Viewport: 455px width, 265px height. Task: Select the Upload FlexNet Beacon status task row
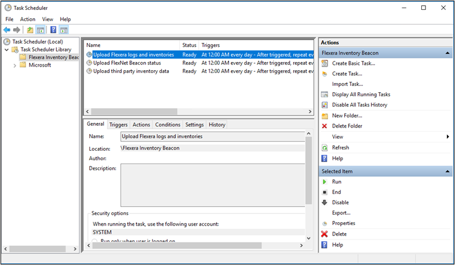200,63
